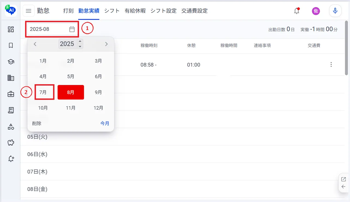
Task: Open the briefcase icon in sidebar
Action: 11,94
